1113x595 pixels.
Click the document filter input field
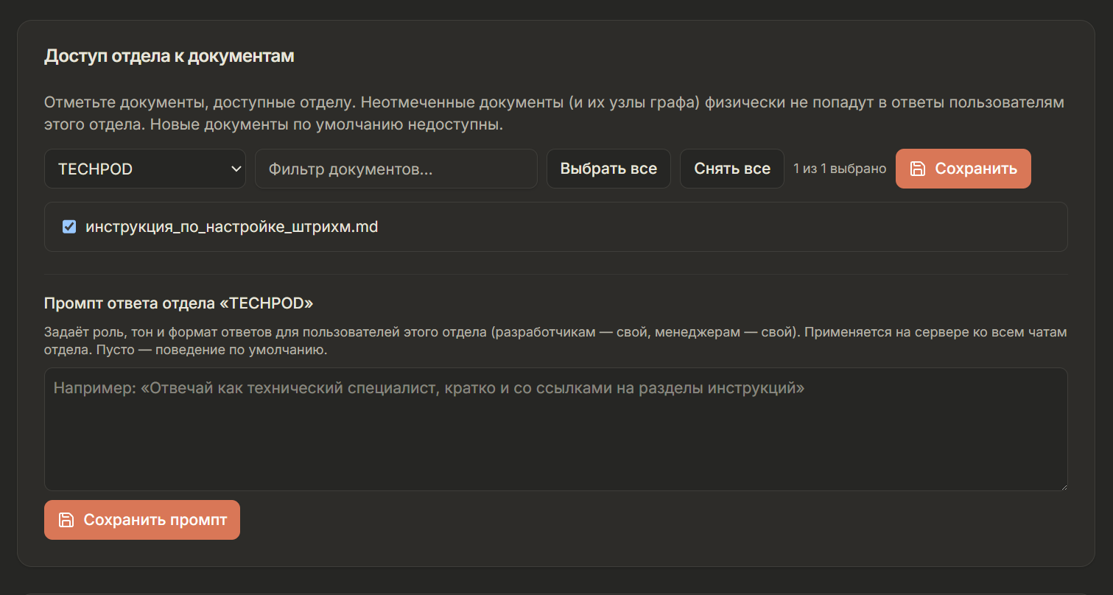point(396,169)
